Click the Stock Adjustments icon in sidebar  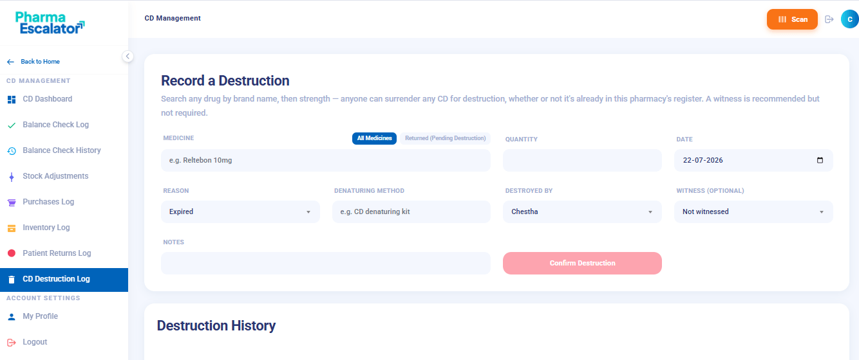coord(12,177)
